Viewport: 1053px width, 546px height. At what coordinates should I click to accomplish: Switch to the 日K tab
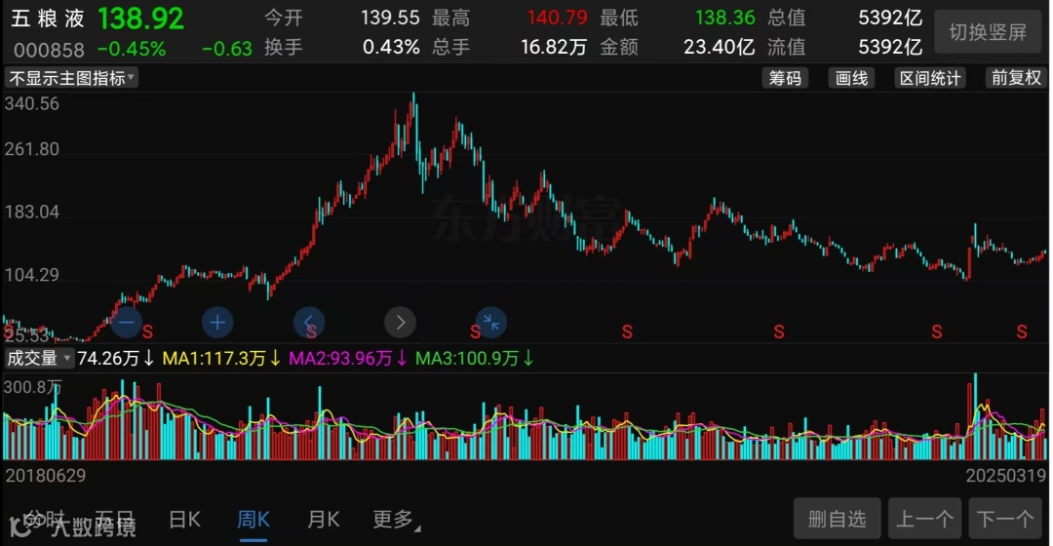184,519
